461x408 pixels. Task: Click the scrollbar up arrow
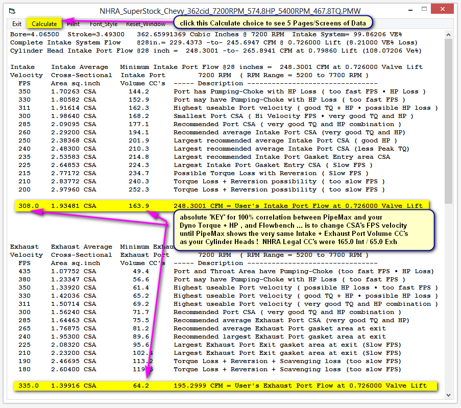pyautogui.click(x=448, y=35)
